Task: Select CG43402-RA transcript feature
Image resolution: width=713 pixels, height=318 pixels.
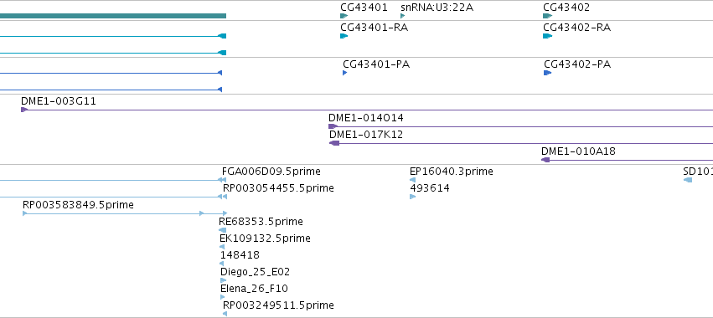Action: [x=547, y=36]
